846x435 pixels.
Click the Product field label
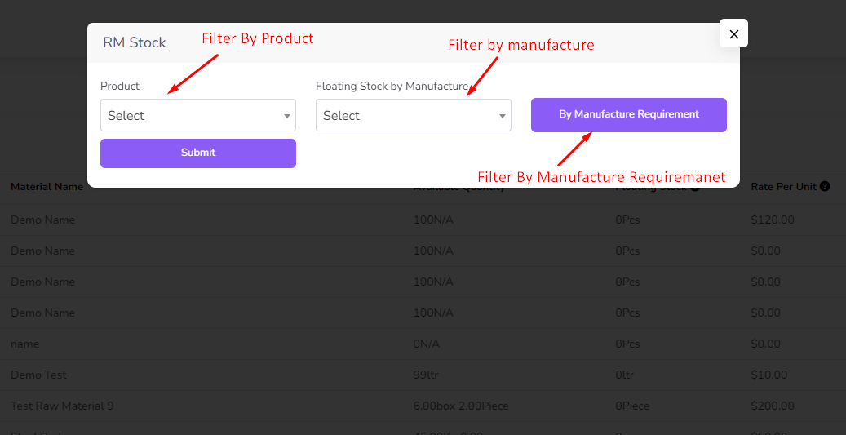[x=120, y=86]
